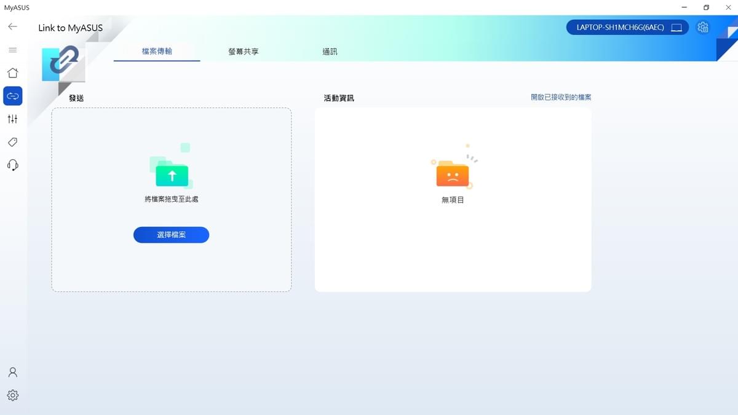Click the LAPTOP-SH1MCH6G(6AEC) device button
738x415 pixels.
(627, 27)
